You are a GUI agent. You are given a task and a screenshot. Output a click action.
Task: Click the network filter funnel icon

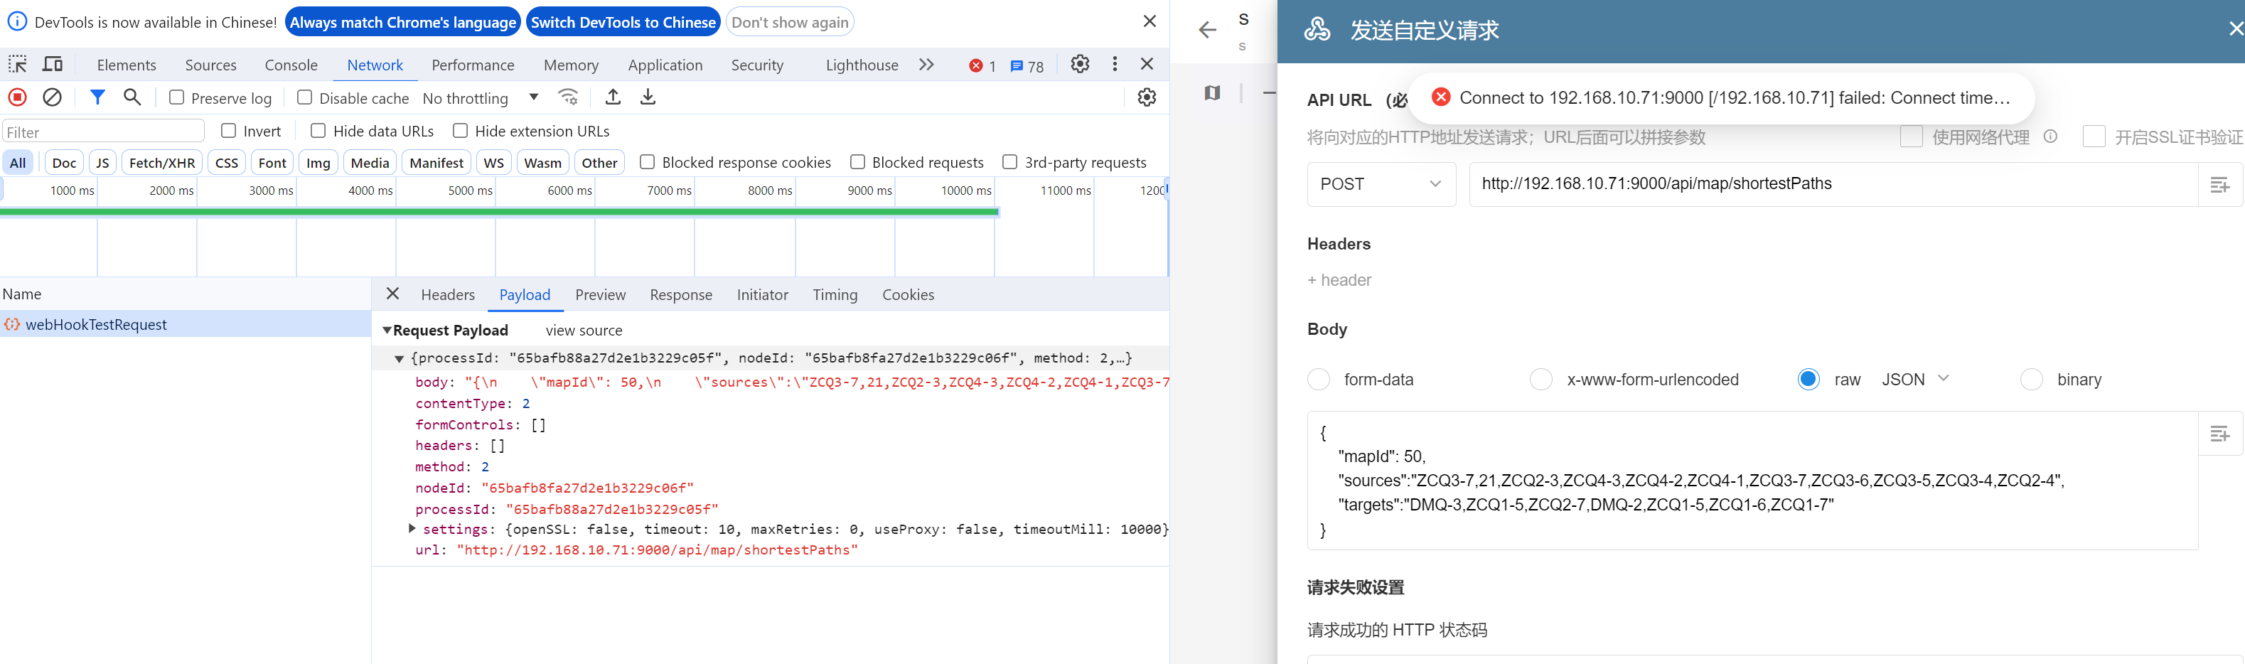tap(97, 97)
